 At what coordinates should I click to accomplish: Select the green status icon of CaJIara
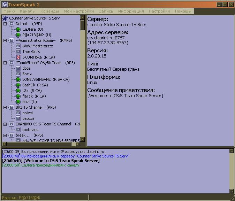point(18,29)
